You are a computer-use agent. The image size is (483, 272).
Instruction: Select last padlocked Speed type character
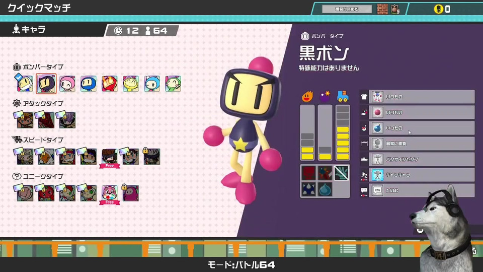coord(152,156)
